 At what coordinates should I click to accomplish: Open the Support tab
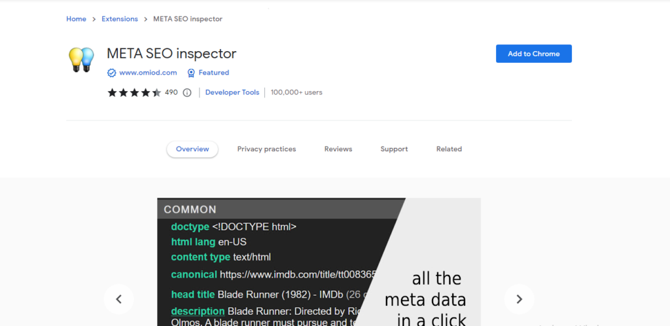click(394, 149)
